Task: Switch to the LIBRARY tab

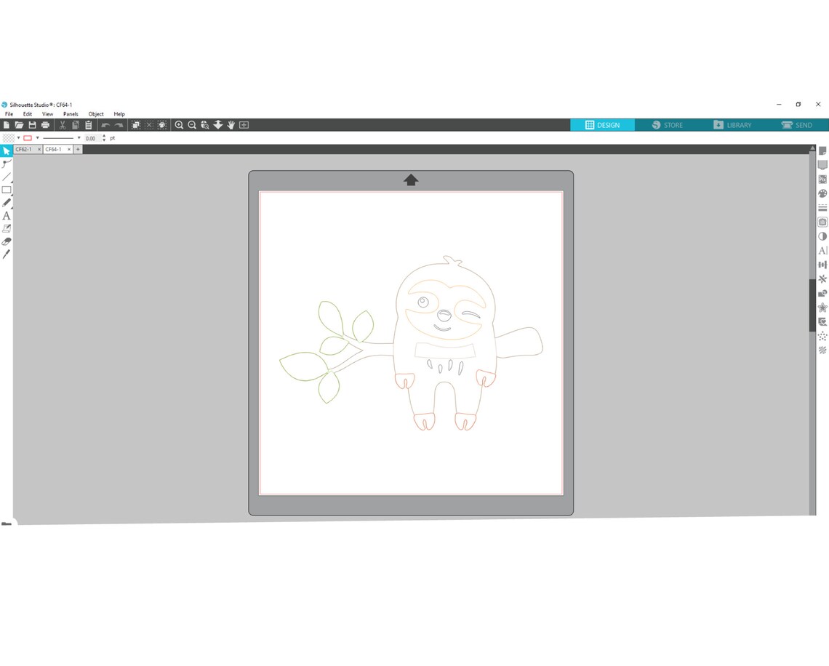Action: 732,125
